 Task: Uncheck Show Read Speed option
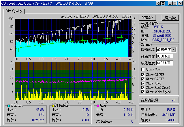[x=143, y=87]
